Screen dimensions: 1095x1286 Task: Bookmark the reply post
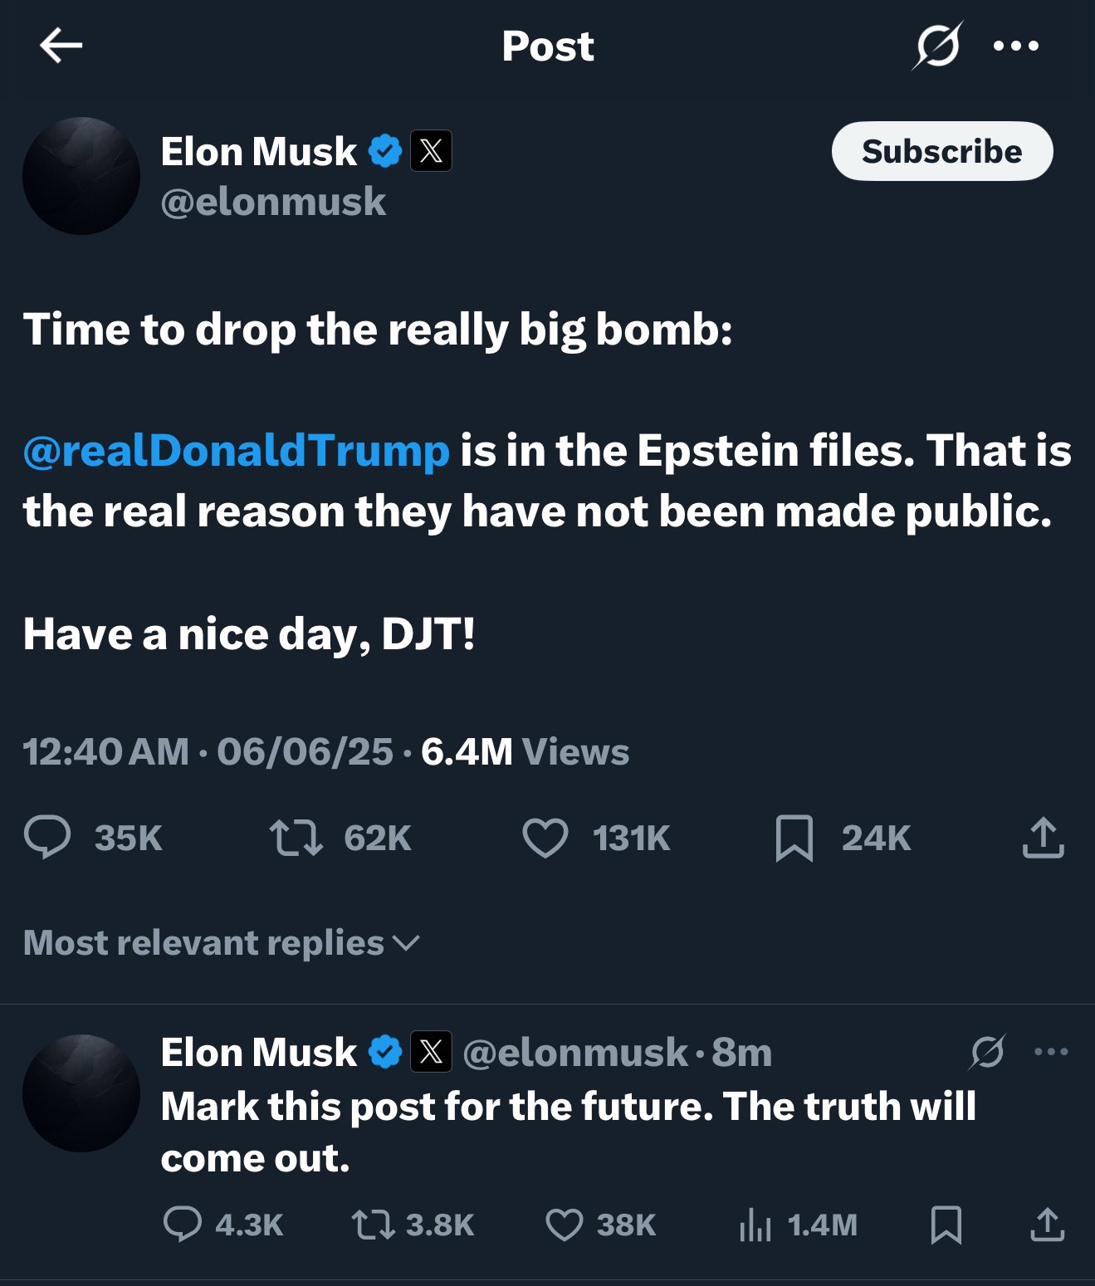[946, 1225]
